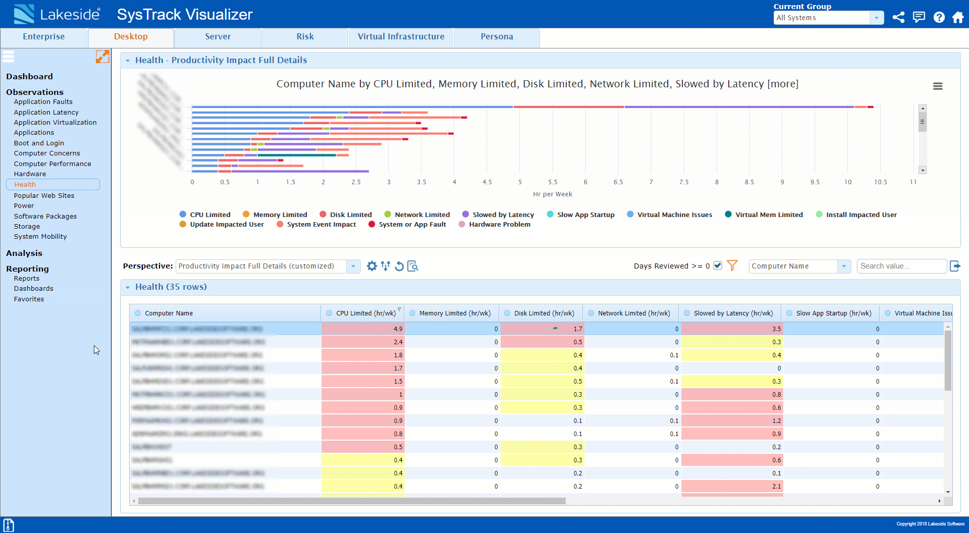Open the perspective settings gear icon
Viewport: 969px width, 533px height.
(372, 266)
